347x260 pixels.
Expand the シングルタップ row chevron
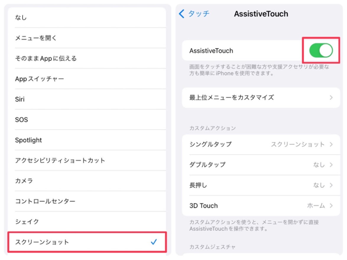pyautogui.click(x=331, y=144)
